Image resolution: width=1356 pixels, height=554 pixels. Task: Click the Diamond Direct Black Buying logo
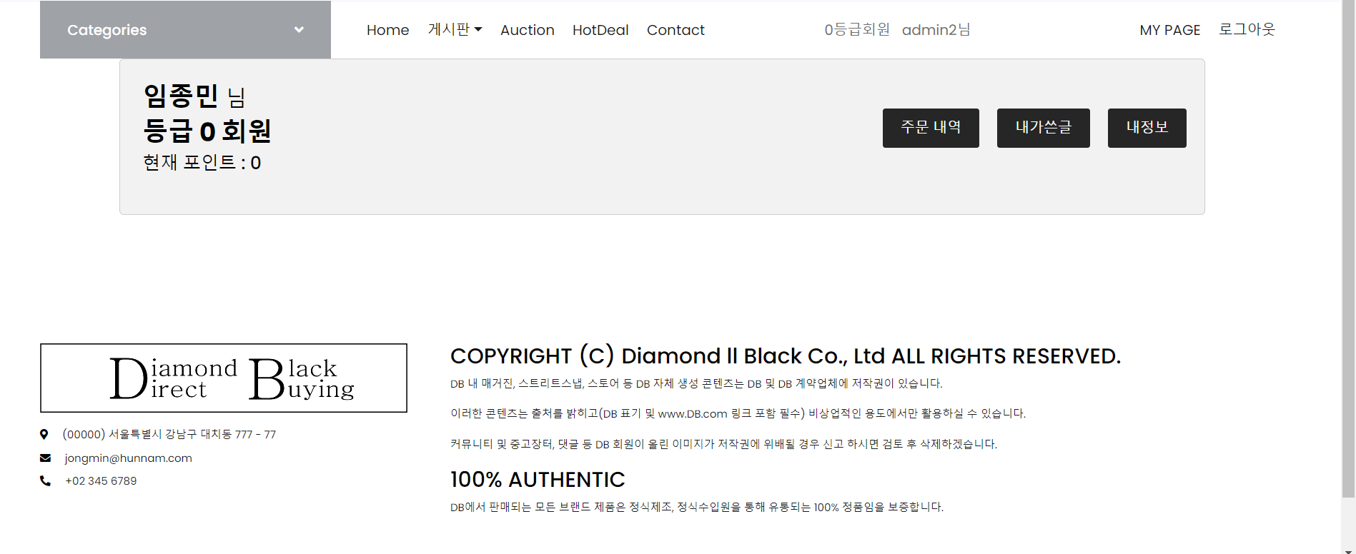(x=224, y=378)
